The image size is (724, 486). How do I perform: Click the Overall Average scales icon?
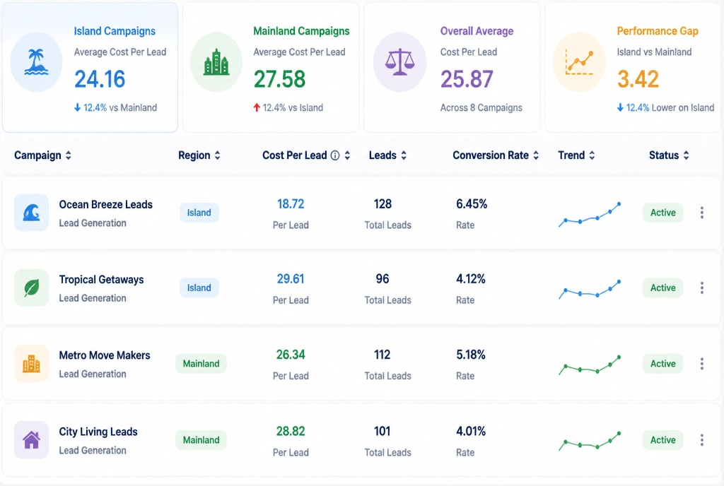[400, 62]
